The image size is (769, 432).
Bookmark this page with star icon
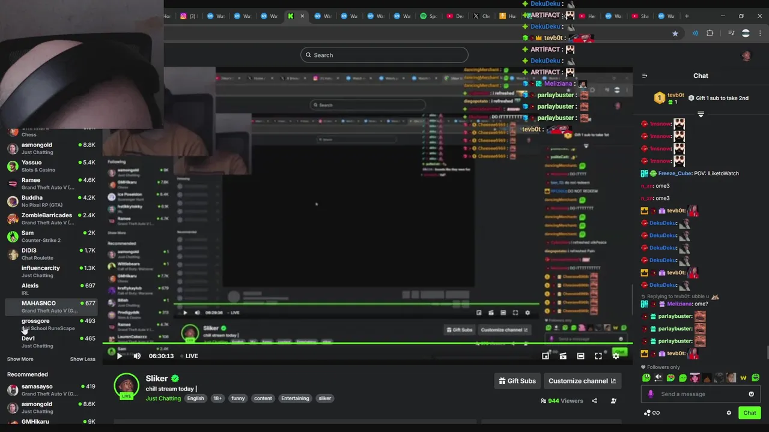pyautogui.click(x=675, y=34)
